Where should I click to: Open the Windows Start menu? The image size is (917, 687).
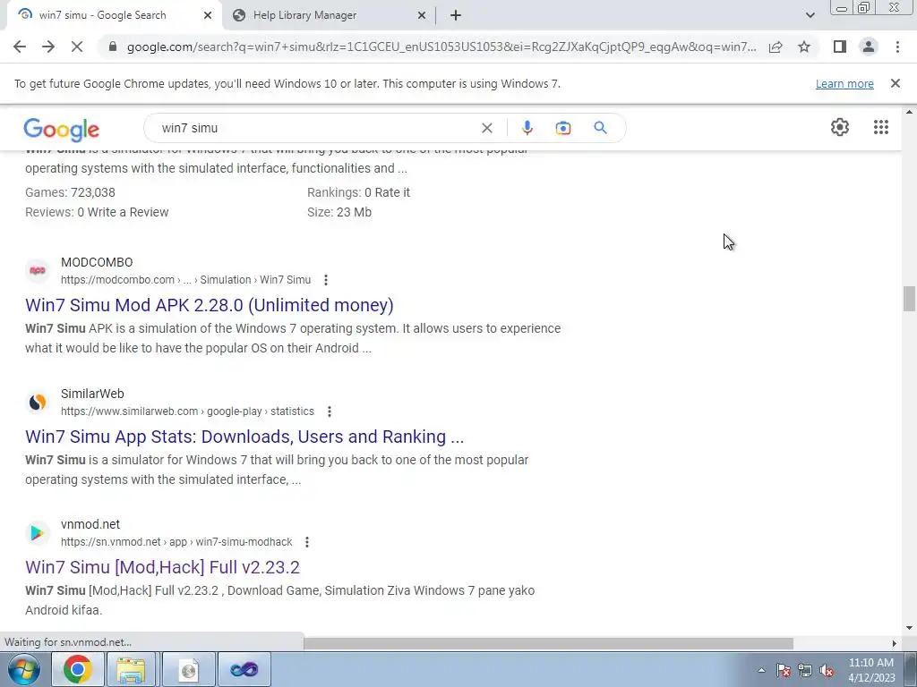tap(23, 669)
